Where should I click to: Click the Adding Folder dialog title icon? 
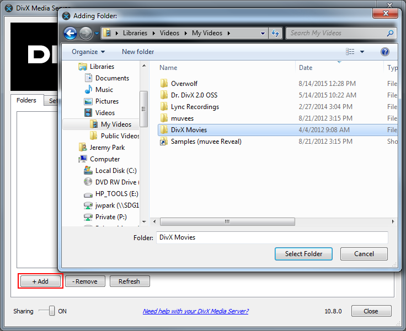[66, 16]
